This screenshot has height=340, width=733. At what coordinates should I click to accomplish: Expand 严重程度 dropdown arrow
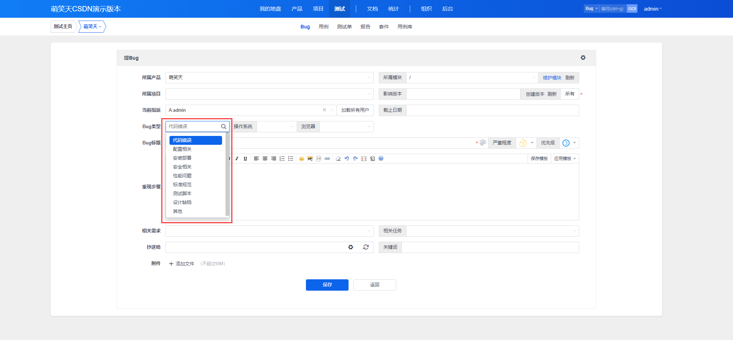pyautogui.click(x=532, y=143)
